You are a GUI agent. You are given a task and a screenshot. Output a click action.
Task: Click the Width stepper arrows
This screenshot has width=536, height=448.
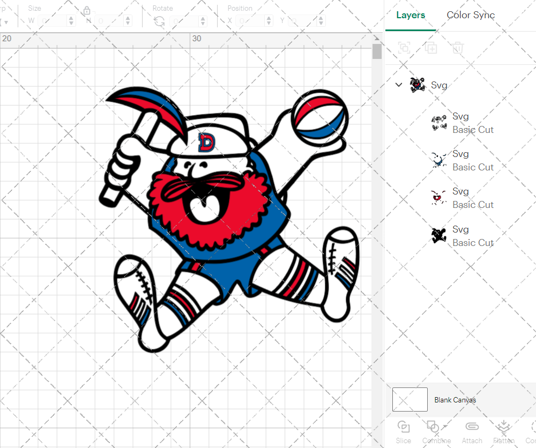click(71, 21)
